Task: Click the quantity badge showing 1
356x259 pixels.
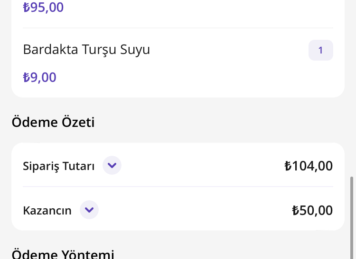Action: 320,50
